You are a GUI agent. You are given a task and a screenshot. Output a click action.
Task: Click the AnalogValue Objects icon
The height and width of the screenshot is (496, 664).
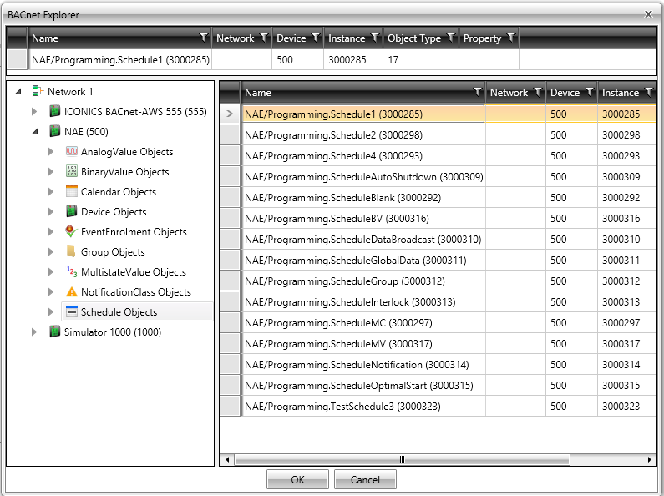[x=72, y=152]
